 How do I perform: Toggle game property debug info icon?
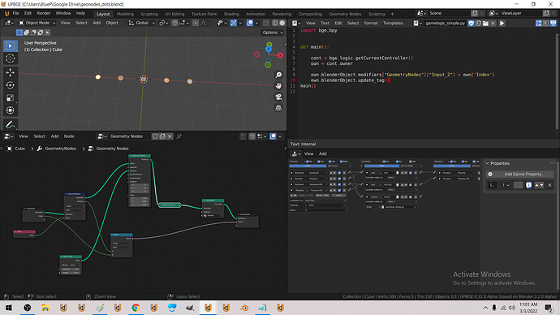[528, 184]
